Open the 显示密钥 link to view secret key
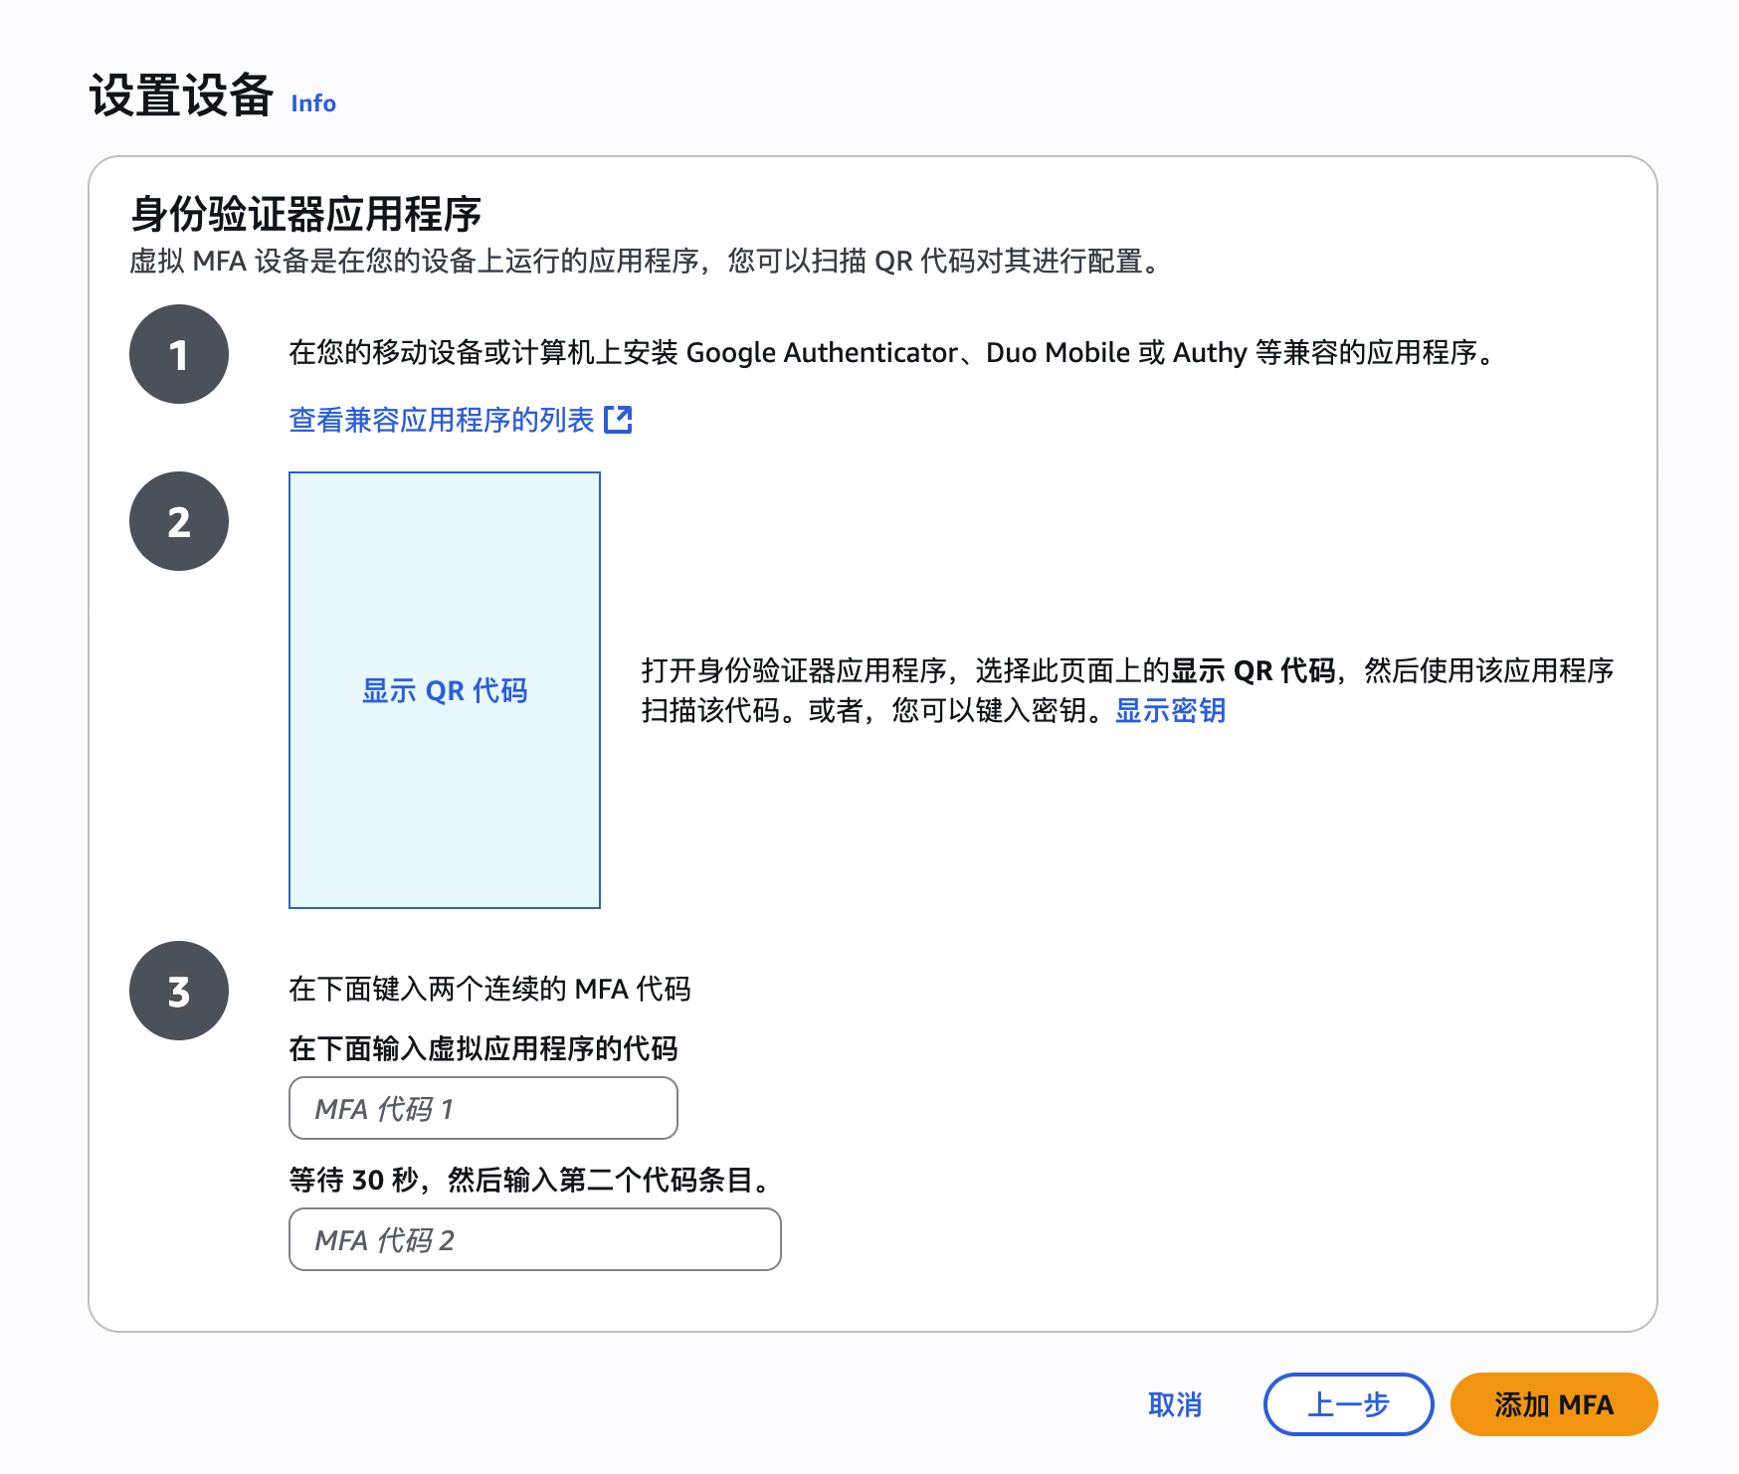The height and width of the screenshot is (1474, 1739). (x=1170, y=710)
